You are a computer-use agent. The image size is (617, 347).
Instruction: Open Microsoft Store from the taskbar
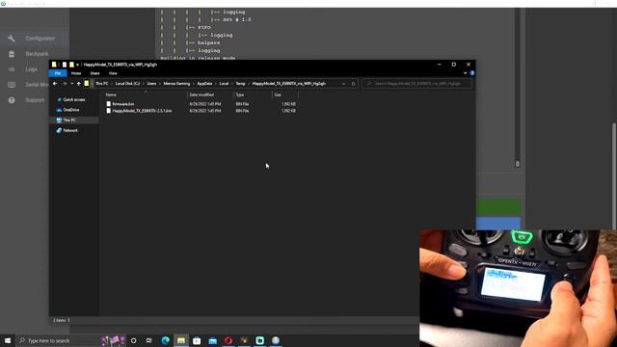(197, 340)
